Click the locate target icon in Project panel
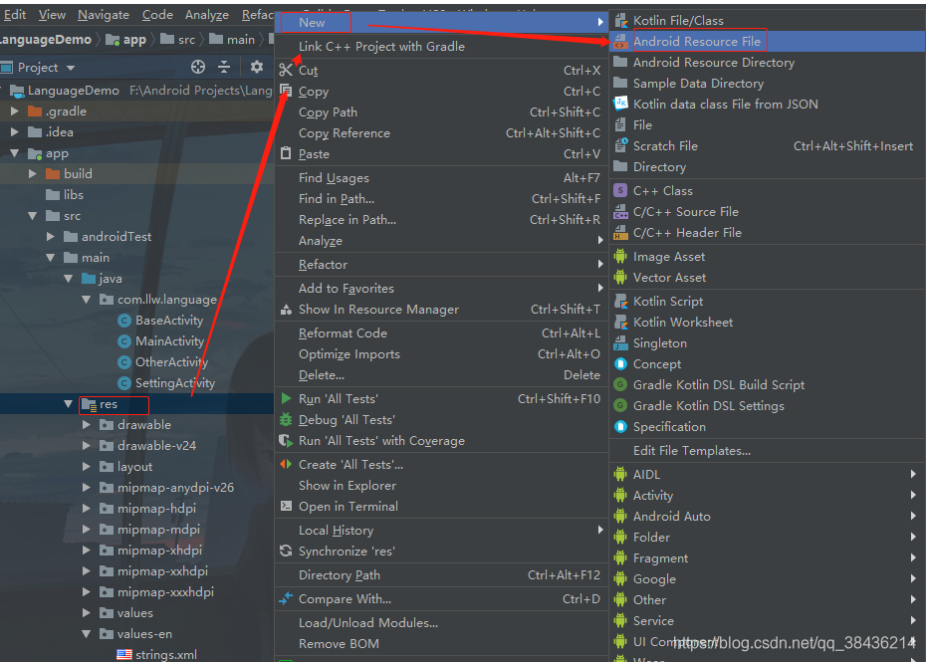 [198, 67]
